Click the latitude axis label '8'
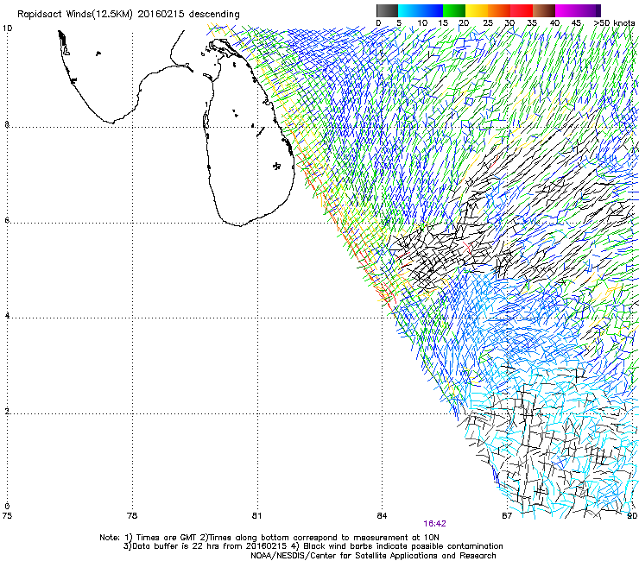This screenshot has height=561, width=639. [7, 124]
